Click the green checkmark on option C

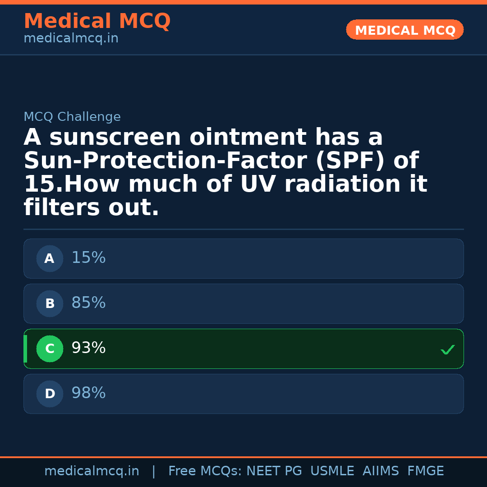447,349
